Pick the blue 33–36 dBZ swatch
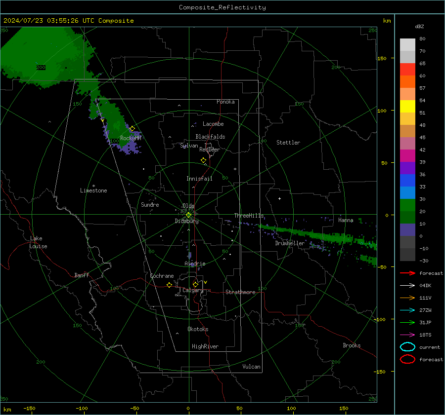Viewport: 445px width, 415px height. (x=407, y=181)
